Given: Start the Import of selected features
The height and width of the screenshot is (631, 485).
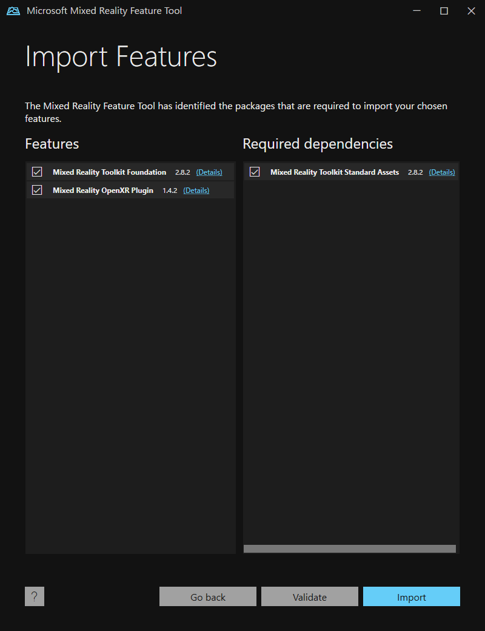Looking at the screenshot, I should (x=412, y=596).
